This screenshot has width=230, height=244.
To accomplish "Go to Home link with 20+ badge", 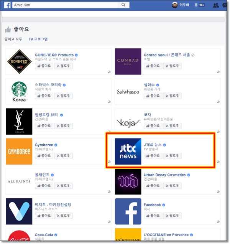I will point(199,5).
